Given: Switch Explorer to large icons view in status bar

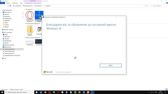Looking at the screenshot, I should [x=167, y=90].
